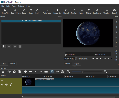Add a filter with plus button

tap(3, 46)
